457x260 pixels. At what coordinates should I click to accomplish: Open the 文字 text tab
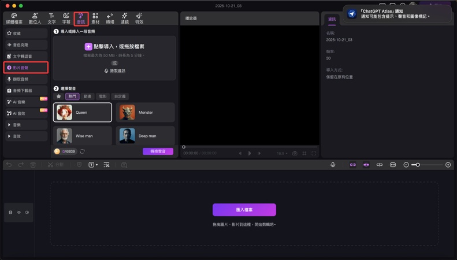coord(51,18)
